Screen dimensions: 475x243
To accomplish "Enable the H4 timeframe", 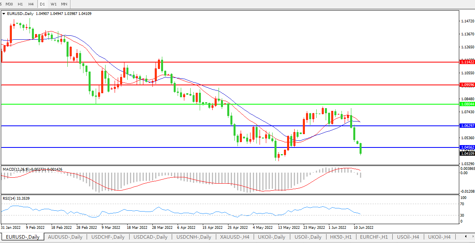I will (x=31, y=4).
